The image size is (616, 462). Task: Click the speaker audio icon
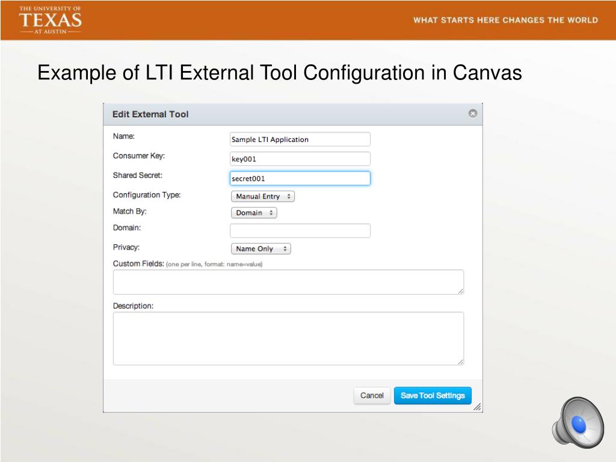pos(577,424)
